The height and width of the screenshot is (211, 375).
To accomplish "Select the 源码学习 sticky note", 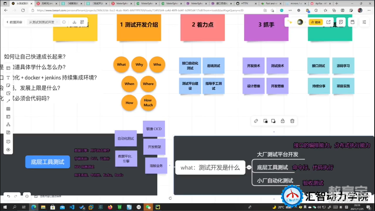I will tap(343, 66).
